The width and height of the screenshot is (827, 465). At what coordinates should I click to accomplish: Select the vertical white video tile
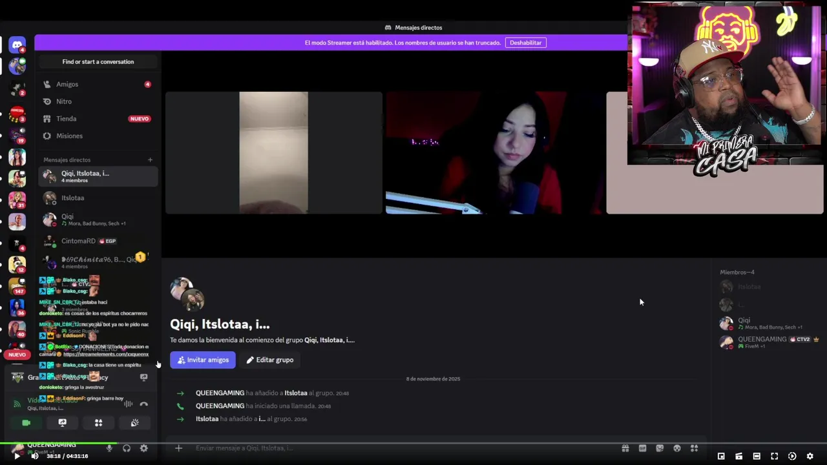274,152
